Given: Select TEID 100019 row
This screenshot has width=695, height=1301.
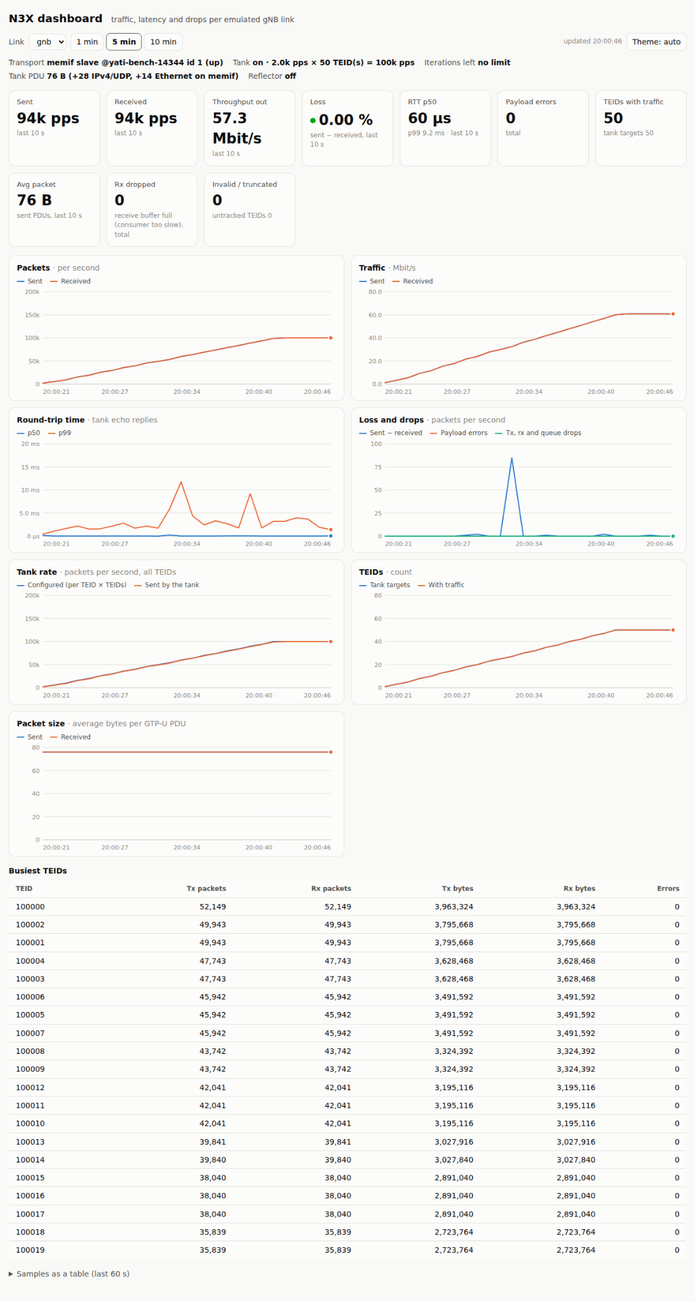Looking at the screenshot, I should click(x=347, y=1250).
